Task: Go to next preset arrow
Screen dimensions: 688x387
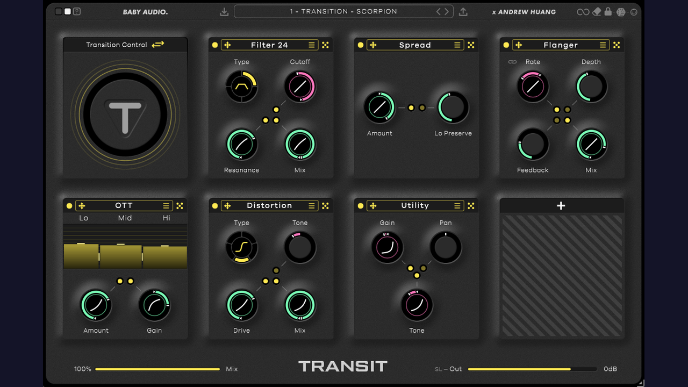Action: point(446,11)
